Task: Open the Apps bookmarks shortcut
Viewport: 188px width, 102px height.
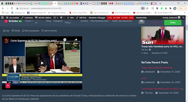Action: point(6,13)
